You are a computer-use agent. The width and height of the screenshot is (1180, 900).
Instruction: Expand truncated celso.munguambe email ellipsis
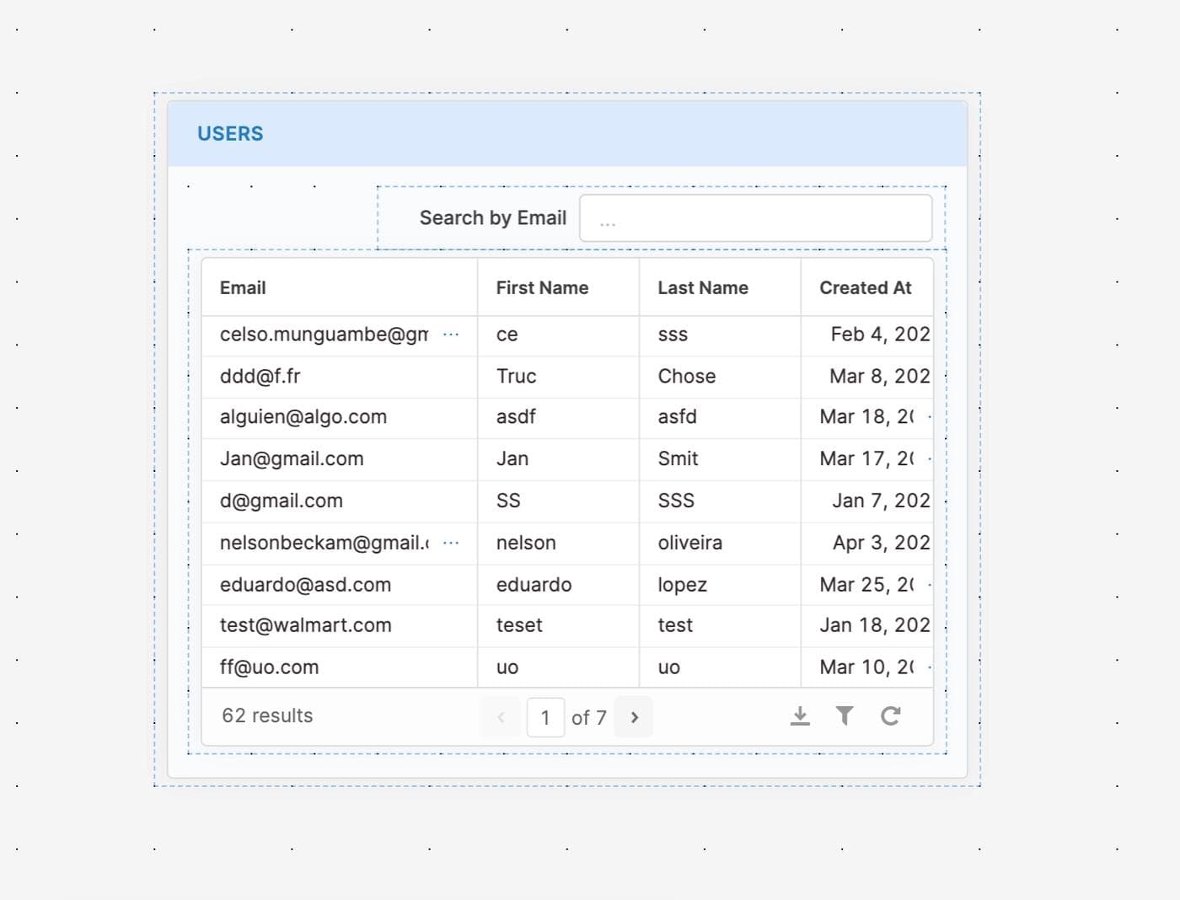click(451, 335)
